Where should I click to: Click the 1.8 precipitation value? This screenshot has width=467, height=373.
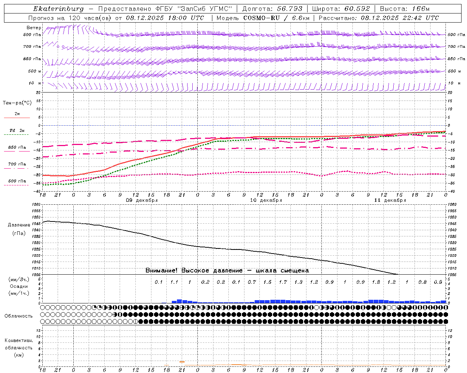coord(376,282)
